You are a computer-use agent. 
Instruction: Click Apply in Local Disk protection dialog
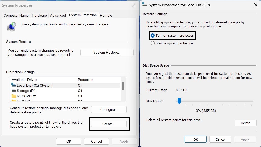coord(245,139)
